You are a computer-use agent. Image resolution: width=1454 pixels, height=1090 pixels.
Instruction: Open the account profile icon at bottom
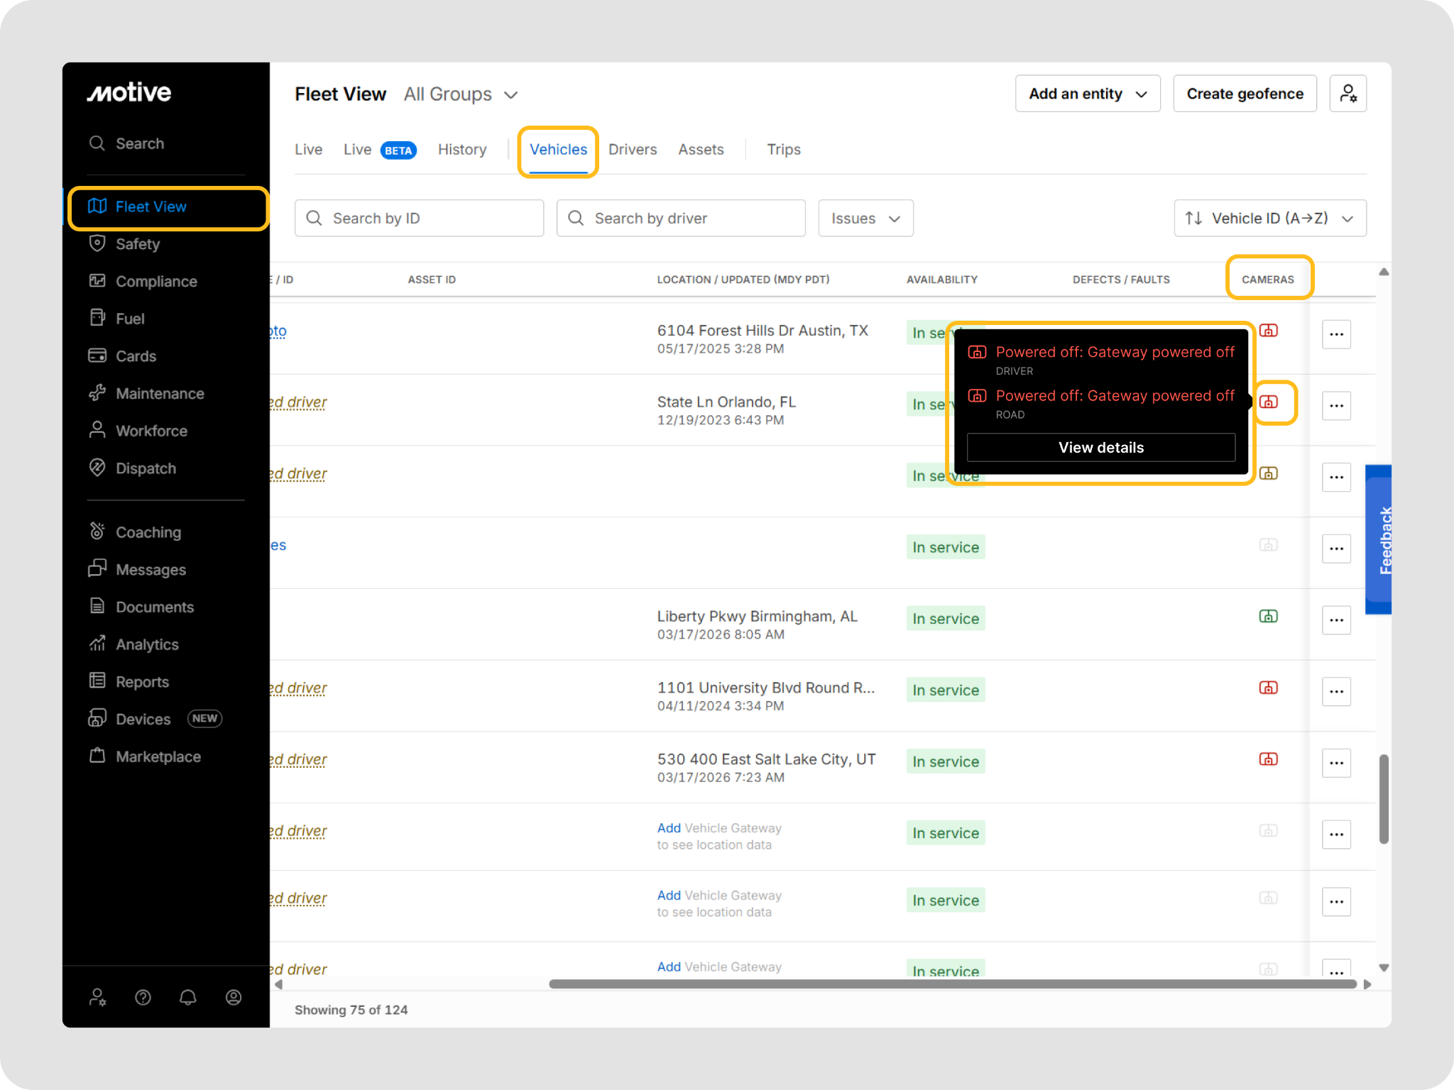pos(234,997)
